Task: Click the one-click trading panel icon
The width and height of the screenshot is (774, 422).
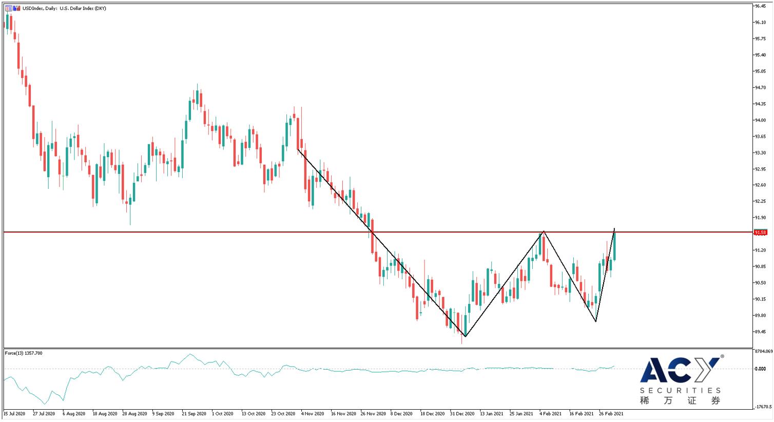Action: point(8,8)
